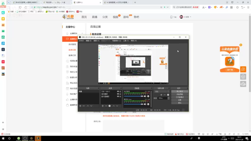Mute 麦克风/Aux in OBS mixer
Image resolution: width=251 pixels, height=141 pixels.
(x=145, y=104)
